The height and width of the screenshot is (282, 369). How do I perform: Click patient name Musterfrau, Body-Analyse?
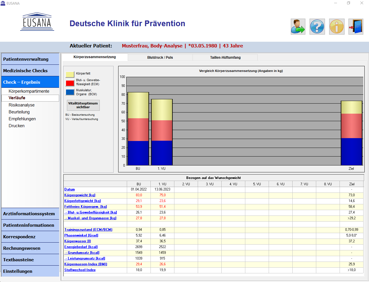click(152, 46)
